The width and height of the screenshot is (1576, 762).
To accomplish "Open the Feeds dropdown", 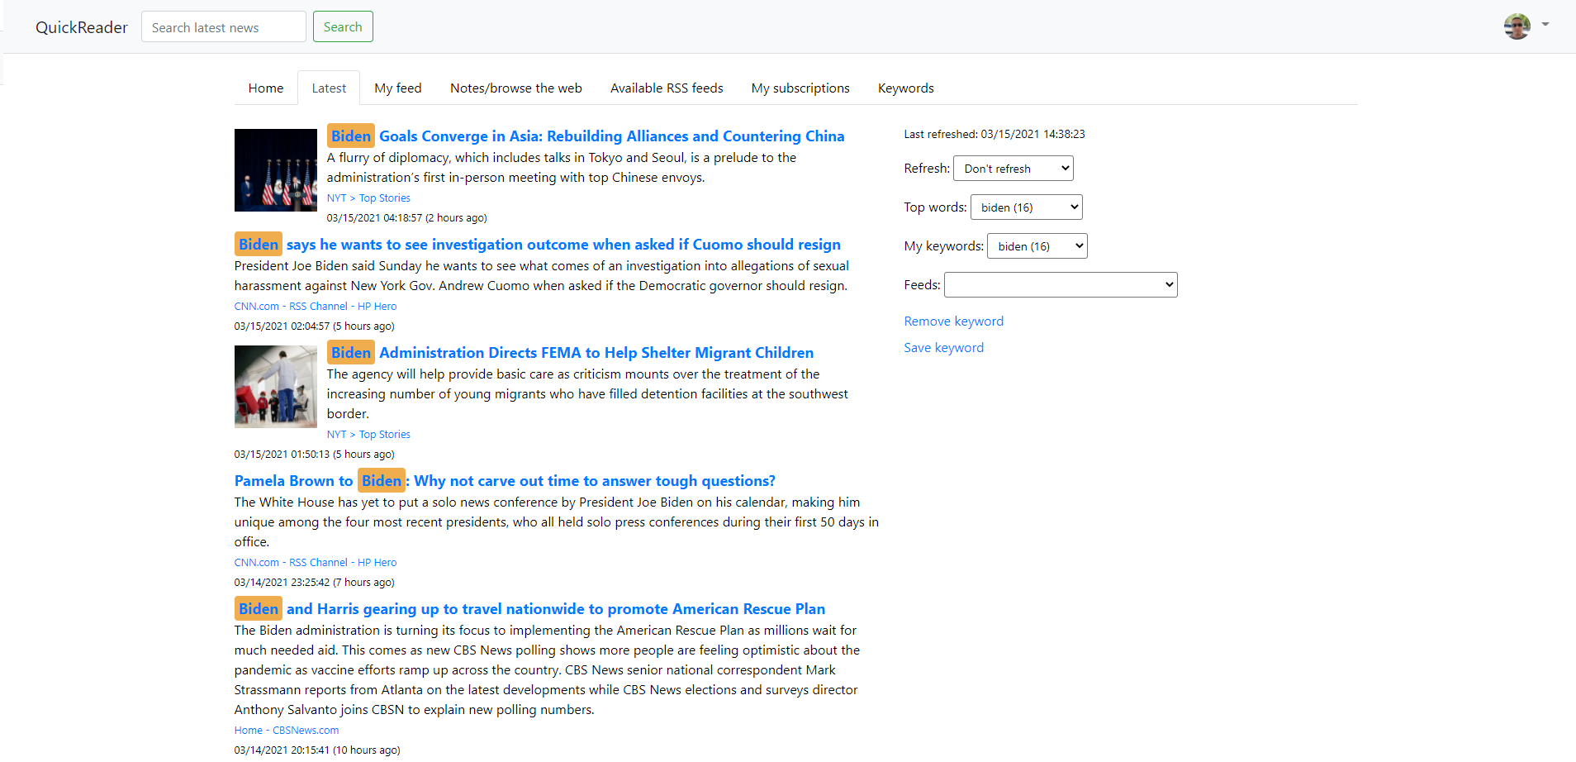I will (1061, 285).
